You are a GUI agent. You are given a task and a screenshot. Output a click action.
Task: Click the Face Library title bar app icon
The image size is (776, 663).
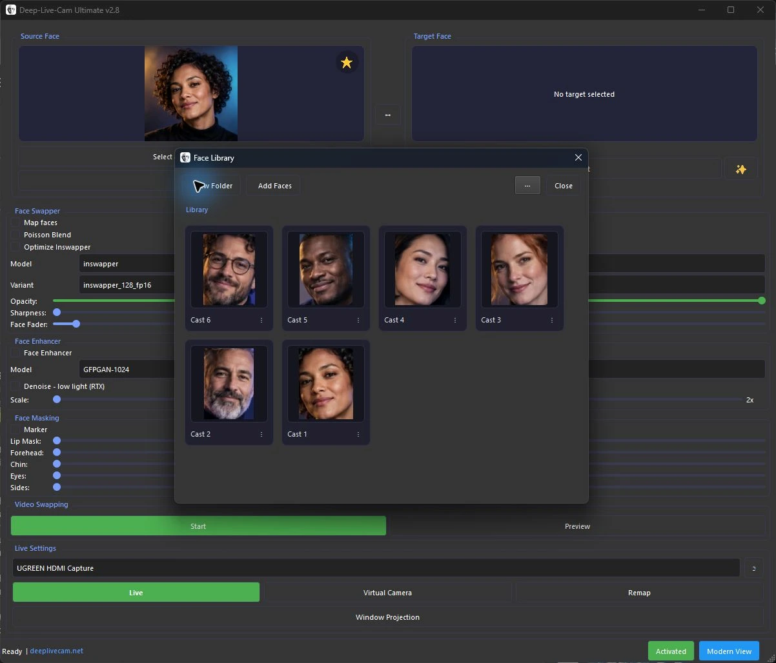point(185,157)
